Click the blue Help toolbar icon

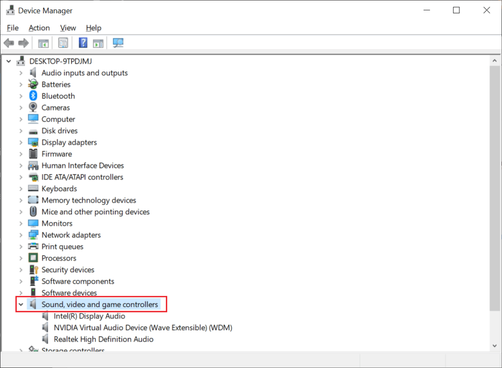point(83,43)
